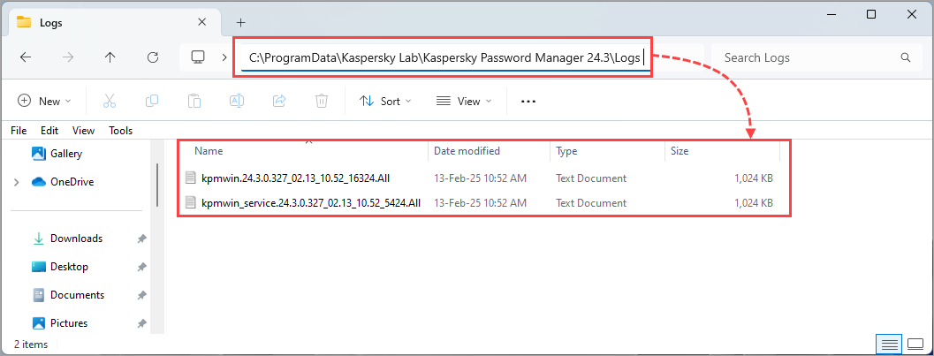This screenshot has height=356, width=934.
Task: Expand the OneDrive tree node
Action: coord(16,182)
